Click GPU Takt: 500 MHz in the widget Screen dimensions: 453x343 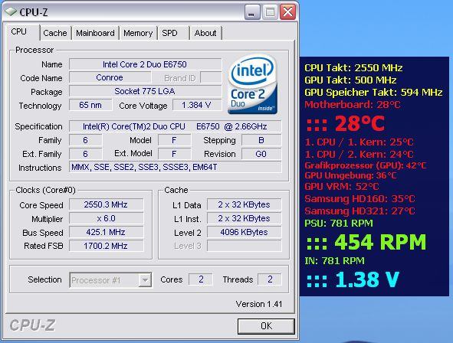pyautogui.click(x=350, y=80)
